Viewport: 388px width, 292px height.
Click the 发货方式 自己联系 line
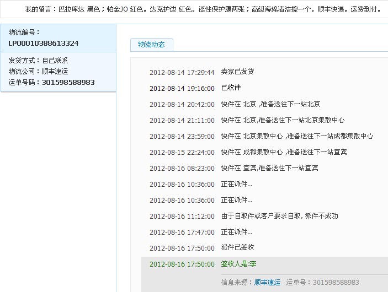[38, 61]
